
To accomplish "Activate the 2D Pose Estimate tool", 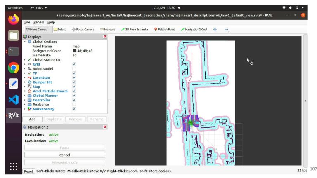I will coord(134,30).
